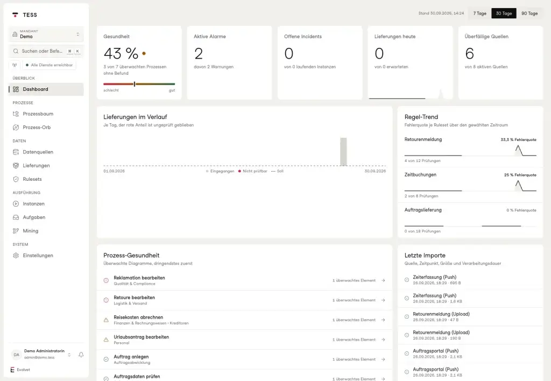Click the arrow on 'Urlaubsantrag bearbeiten' row
This screenshot has height=381, width=551.
pos(383,340)
